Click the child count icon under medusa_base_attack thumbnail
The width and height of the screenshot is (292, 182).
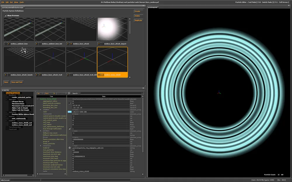(71, 44)
